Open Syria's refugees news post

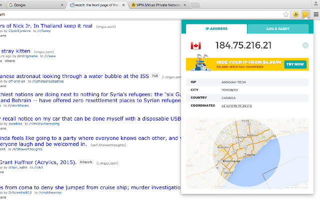90,97
